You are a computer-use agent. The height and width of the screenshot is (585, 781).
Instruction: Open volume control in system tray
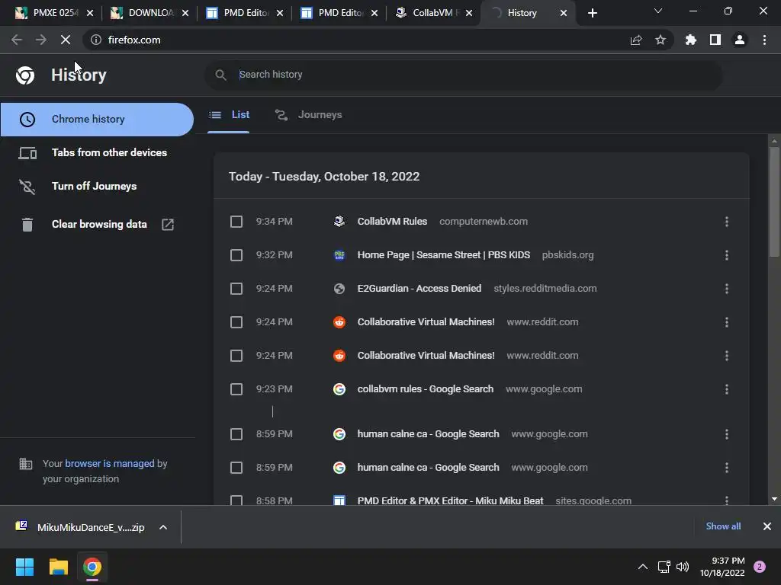683,567
